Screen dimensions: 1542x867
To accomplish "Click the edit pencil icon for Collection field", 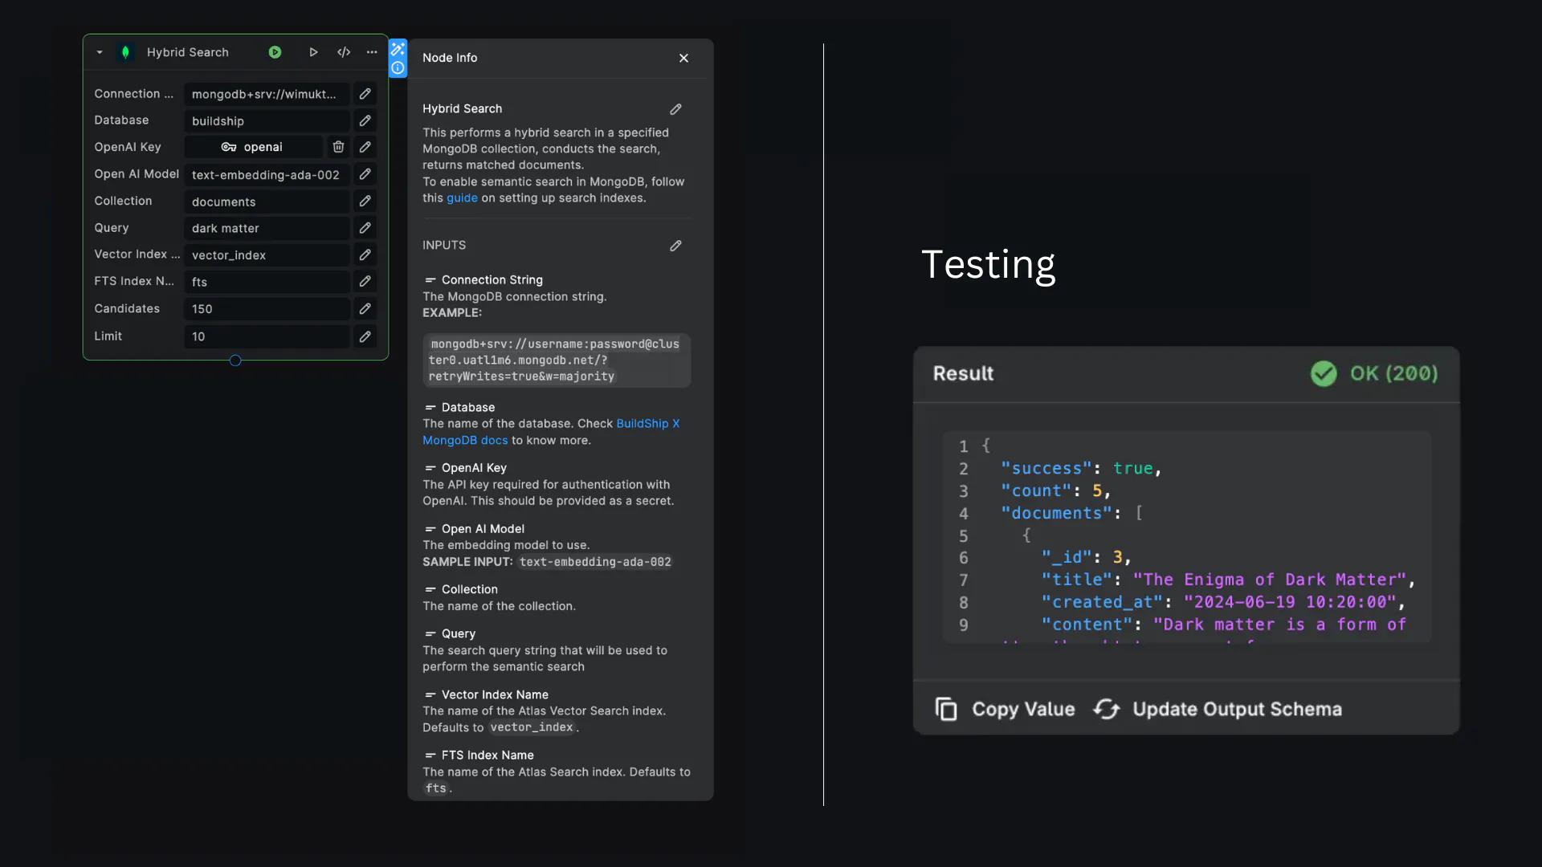I will point(365,201).
